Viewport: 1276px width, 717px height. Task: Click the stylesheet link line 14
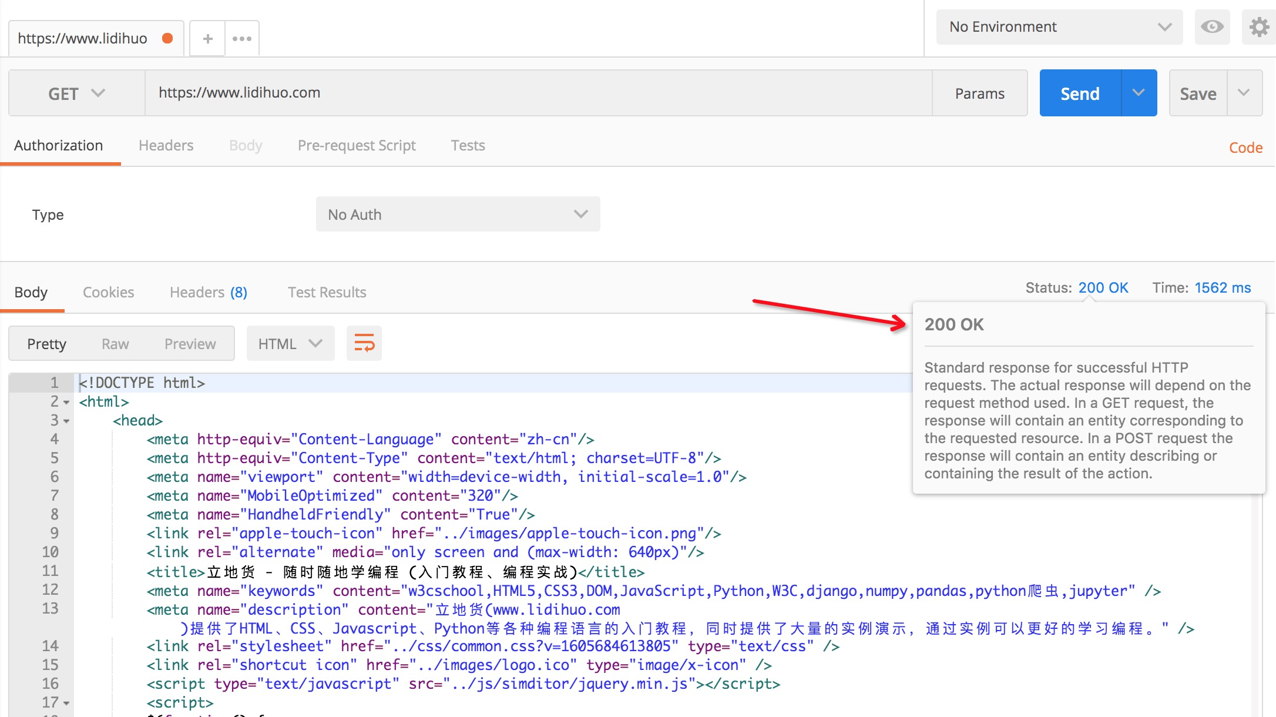(493, 646)
